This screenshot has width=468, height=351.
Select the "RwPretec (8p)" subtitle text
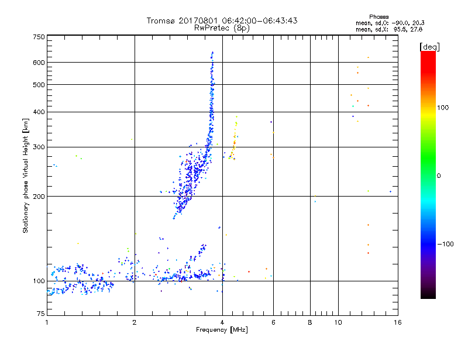tap(222, 28)
